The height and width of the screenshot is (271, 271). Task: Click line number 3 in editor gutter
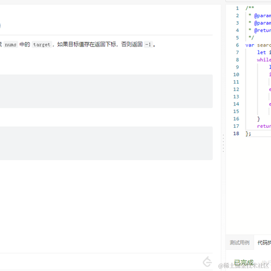(237, 23)
